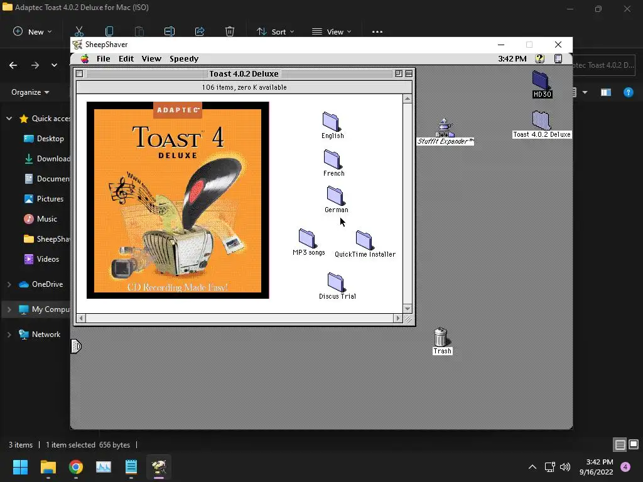Click horizontal scrollbar right arrow in Toast window
Image resolution: width=643 pixels, height=482 pixels.
pos(397,318)
